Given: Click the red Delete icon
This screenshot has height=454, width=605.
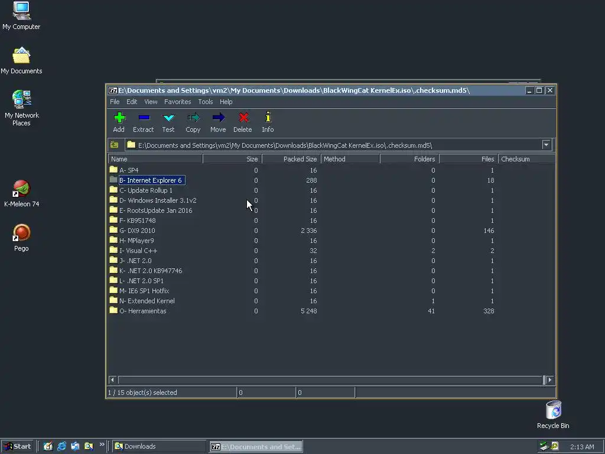Looking at the screenshot, I should pyautogui.click(x=243, y=118).
